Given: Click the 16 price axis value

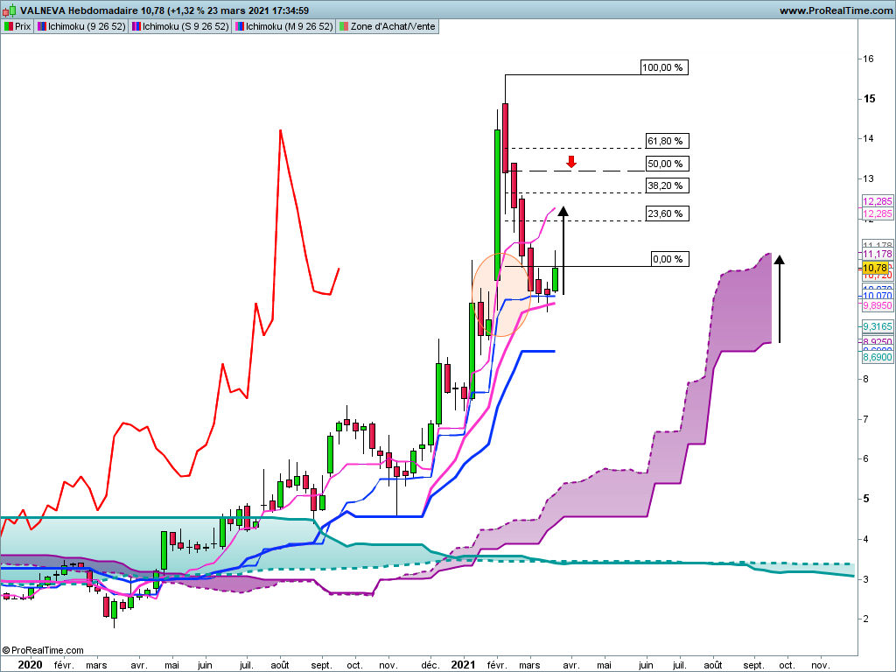Looking at the screenshot, I should pyautogui.click(x=869, y=59).
